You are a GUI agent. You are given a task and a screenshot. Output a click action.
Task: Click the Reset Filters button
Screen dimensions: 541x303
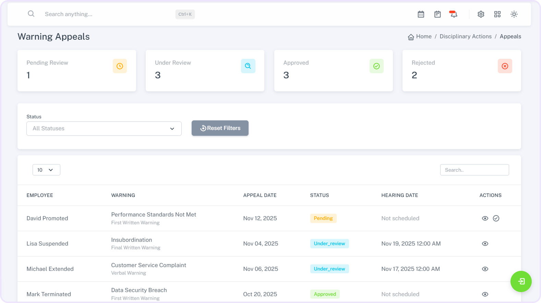click(x=220, y=128)
